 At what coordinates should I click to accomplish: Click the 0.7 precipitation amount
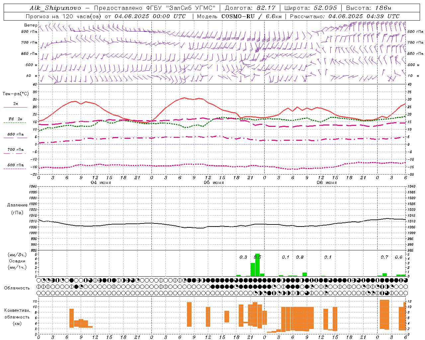tap(384, 257)
